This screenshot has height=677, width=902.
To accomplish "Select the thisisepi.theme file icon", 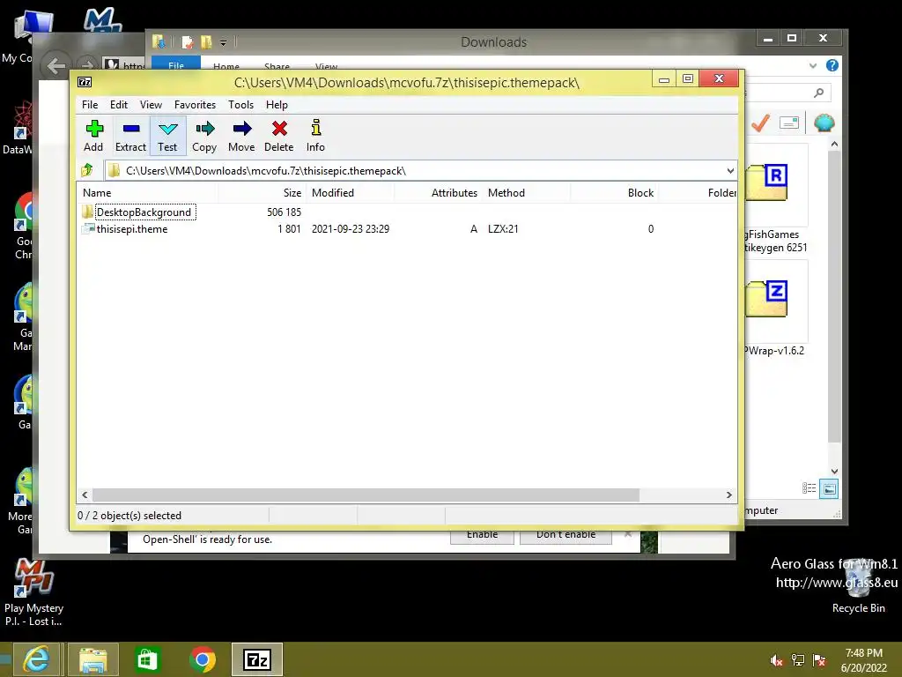I will [x=88, y=228].
